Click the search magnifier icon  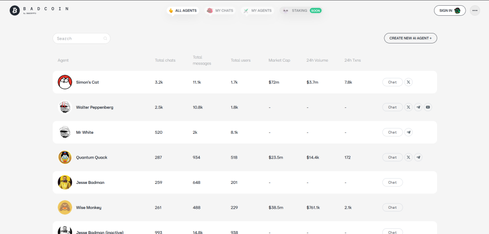(105, 38)
